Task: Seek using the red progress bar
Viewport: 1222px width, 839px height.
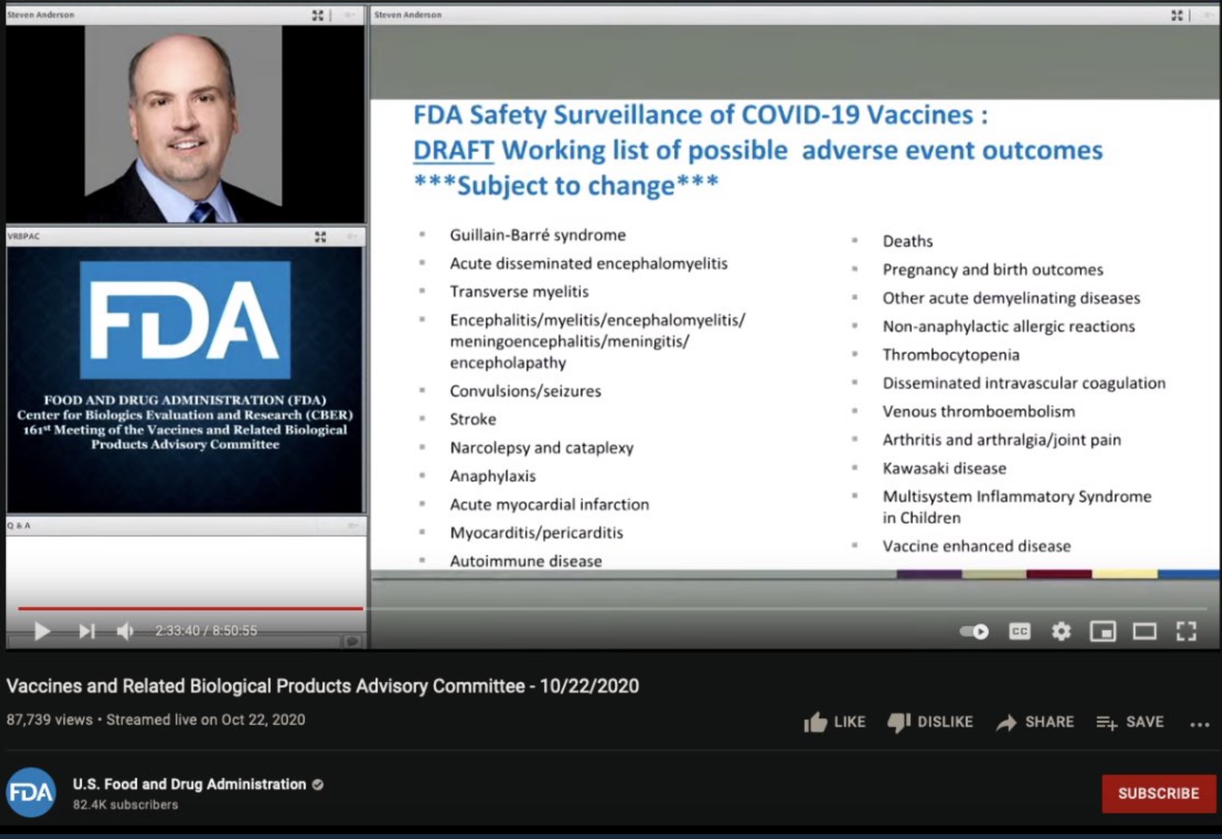Action: 189,609
